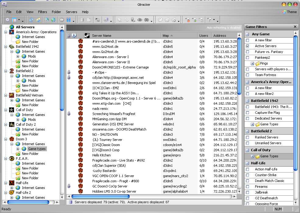Sort by the Users column header

pyautogui.click(x=204, y=35)
